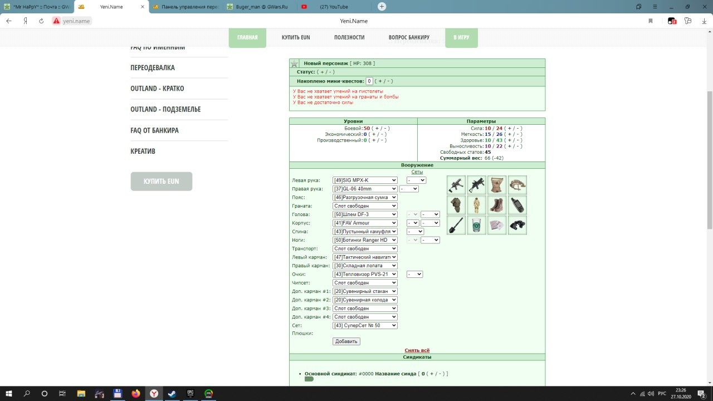Click the GL-06 grenade launcher image
Image resolution: width=713 pixels, height=401 pixels.
[477, 185]
